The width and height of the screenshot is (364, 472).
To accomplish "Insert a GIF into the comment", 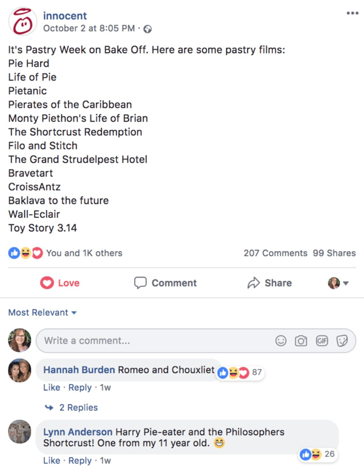I will coord(322,341).
